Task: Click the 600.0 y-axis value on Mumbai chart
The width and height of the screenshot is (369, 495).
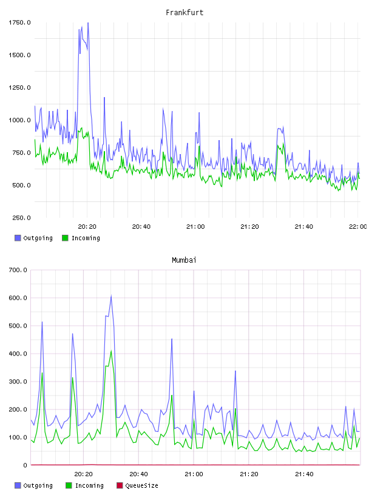Action: click(x=18, y=298)
